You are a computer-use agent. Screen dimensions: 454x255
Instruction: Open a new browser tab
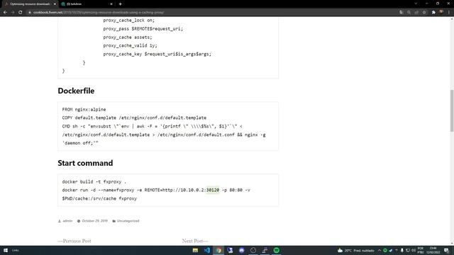120,4
